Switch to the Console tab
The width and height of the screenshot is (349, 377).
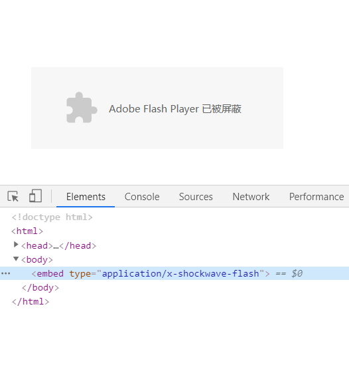click(142, 197)
